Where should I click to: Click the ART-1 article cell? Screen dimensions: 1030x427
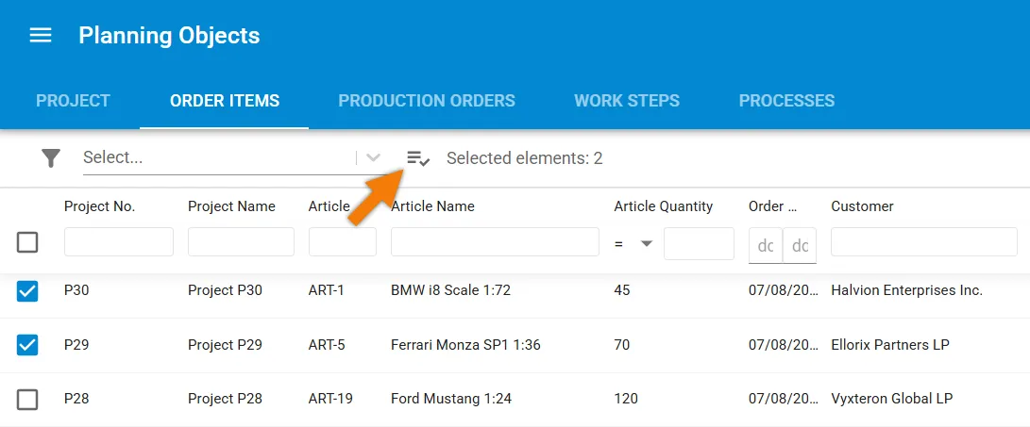[x=326, y=290]
